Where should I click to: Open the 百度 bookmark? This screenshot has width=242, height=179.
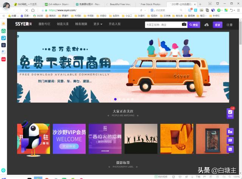pos(26,16)
